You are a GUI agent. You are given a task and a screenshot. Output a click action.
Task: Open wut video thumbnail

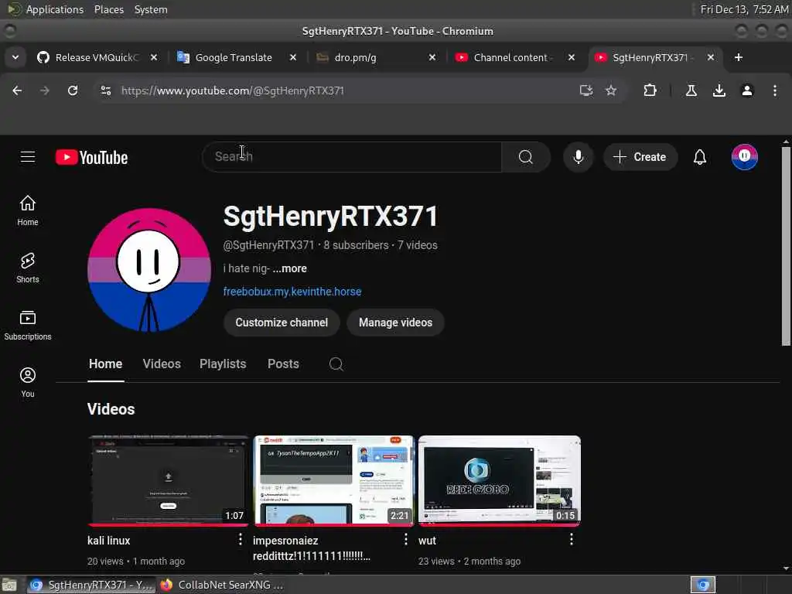(x=500, y=481)
